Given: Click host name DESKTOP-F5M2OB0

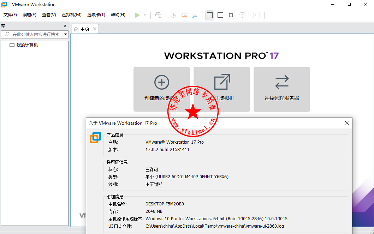Looking at the screenshot, I should (165, 204).
